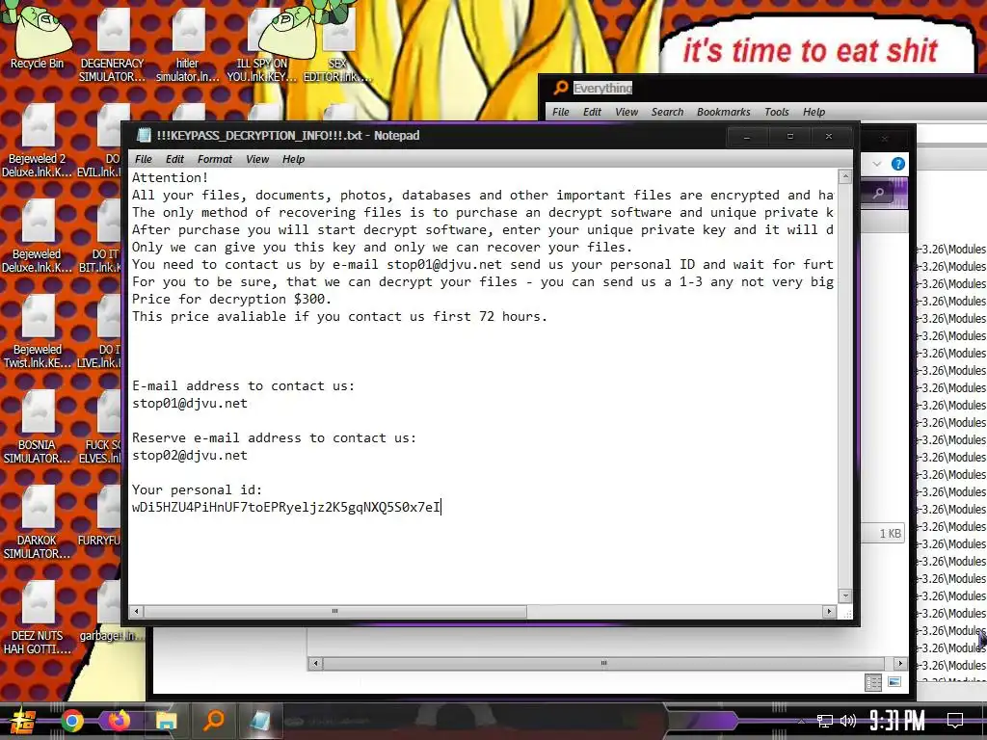Switch to thumbnail view icon in Everything

tap(894, 682)
